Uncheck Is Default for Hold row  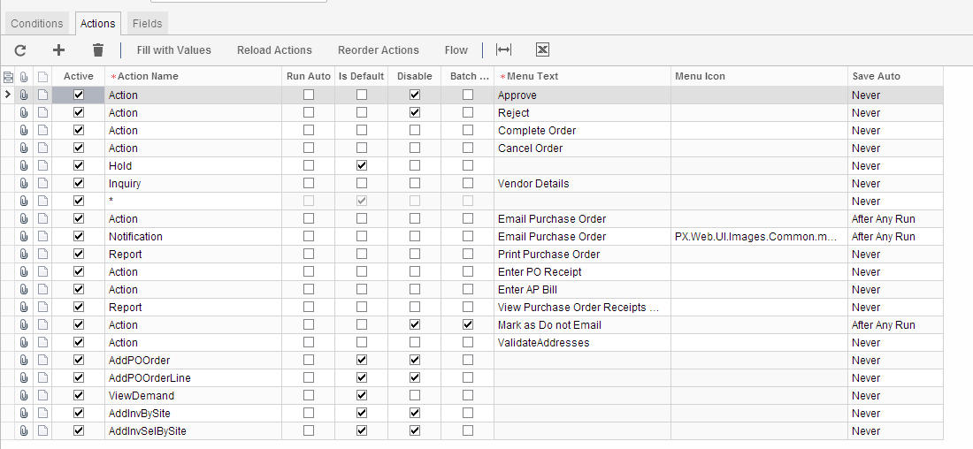pyautogui.click(x=362, y=165)
